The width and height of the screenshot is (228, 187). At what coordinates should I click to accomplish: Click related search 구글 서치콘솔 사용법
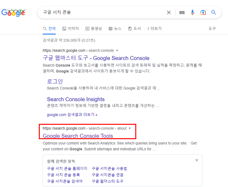click(x=109, y=169)
